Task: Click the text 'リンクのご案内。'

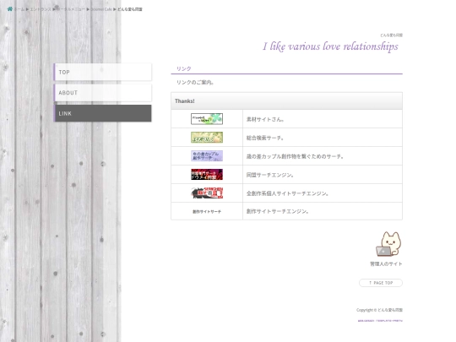Action: 195,82
